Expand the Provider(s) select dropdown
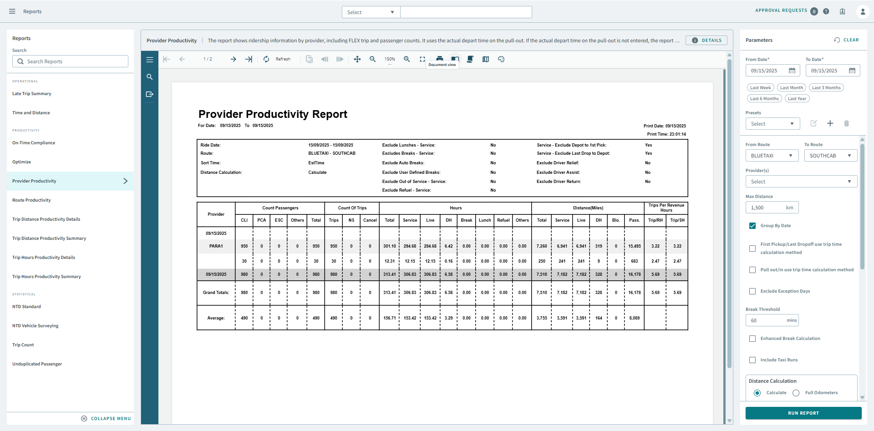 tap(801, 182)
